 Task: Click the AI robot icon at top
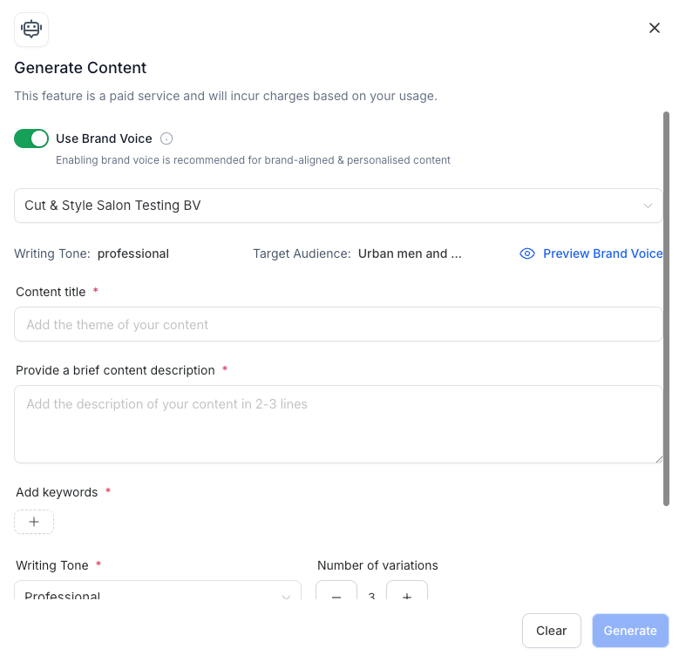[x=31, y=30]
